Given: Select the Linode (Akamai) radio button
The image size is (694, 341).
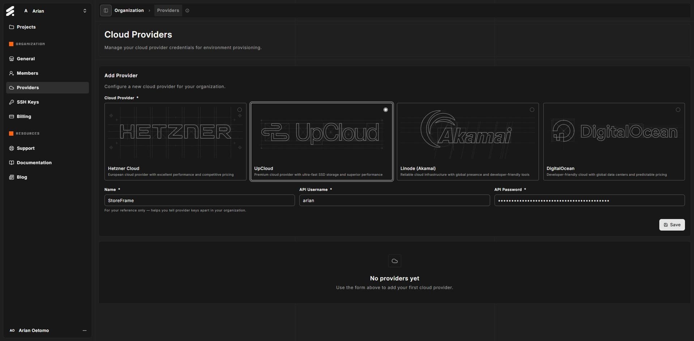Looking at the screenshot, I should click(x=532, y=110).
